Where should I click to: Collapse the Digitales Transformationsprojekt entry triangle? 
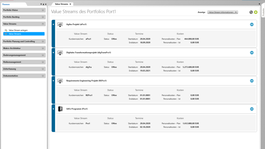53,53
